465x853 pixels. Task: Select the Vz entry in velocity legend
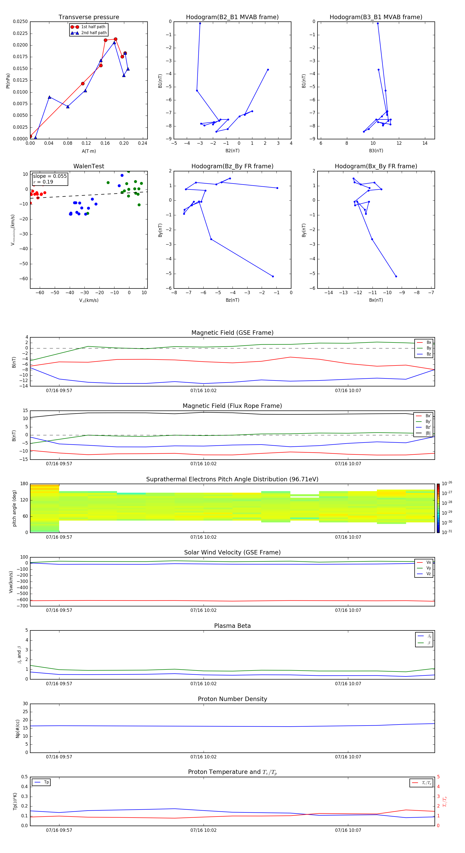point(424,574)
